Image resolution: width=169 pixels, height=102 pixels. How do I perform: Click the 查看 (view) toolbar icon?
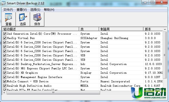(8, 19)
